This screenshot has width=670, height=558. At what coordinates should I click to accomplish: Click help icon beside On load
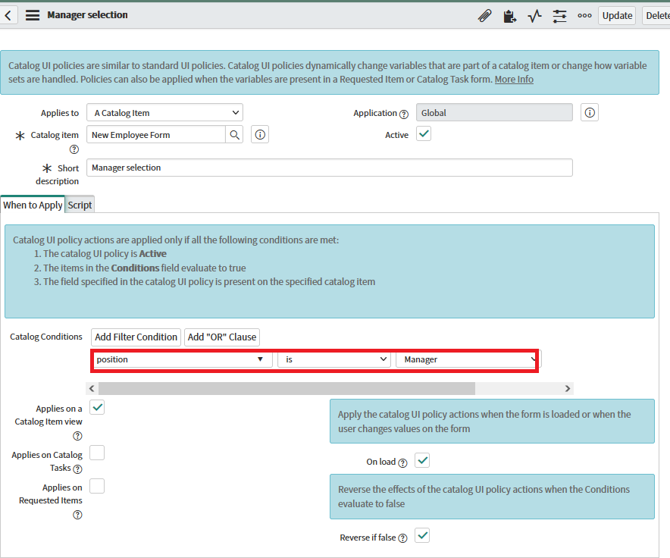402,463
